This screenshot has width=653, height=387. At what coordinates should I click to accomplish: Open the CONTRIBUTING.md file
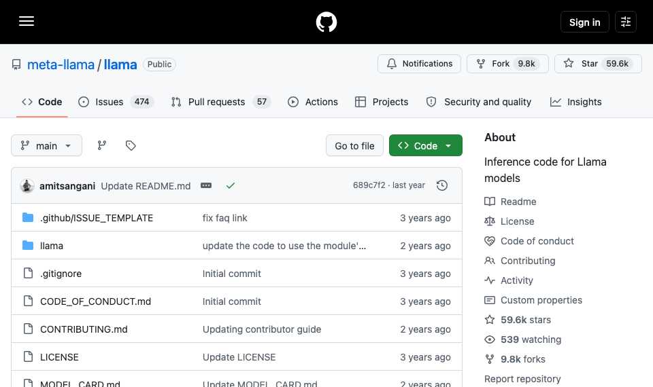[84, 329]
